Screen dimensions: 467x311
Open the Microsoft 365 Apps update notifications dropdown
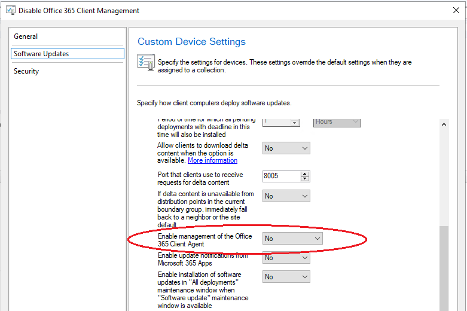click(286, 258)
